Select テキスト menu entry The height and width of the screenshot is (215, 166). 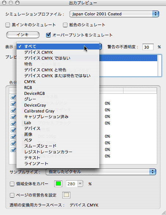click(x=58, y=158)
